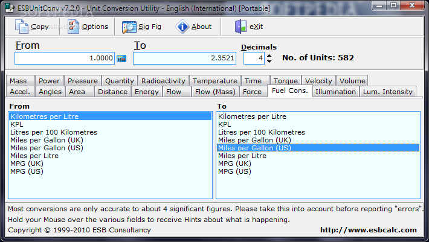429x242 pixels.
Task: Select Kilometres per Litre in To list
Action: click(x=318, y=116)
